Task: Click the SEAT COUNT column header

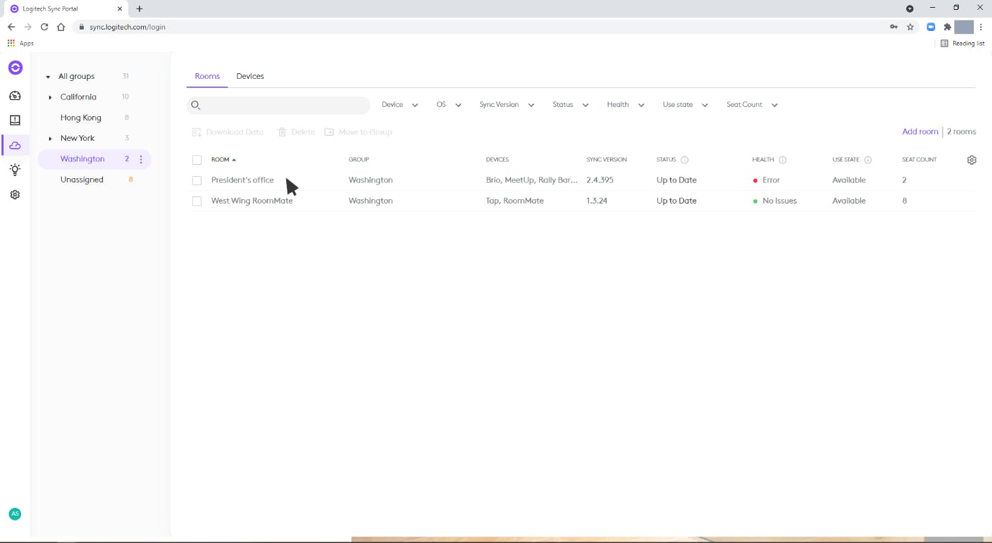Action: pos(919,160)
